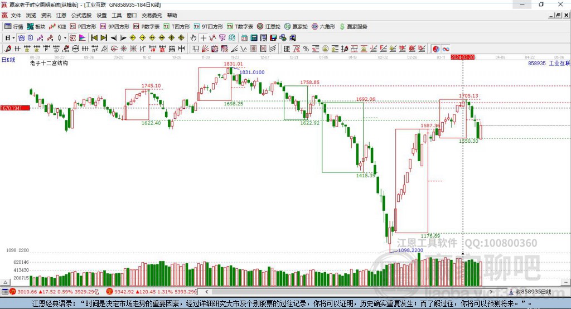Open the T数字表 tool
Viewport: 571px width, 309px height.
point(240,27)
